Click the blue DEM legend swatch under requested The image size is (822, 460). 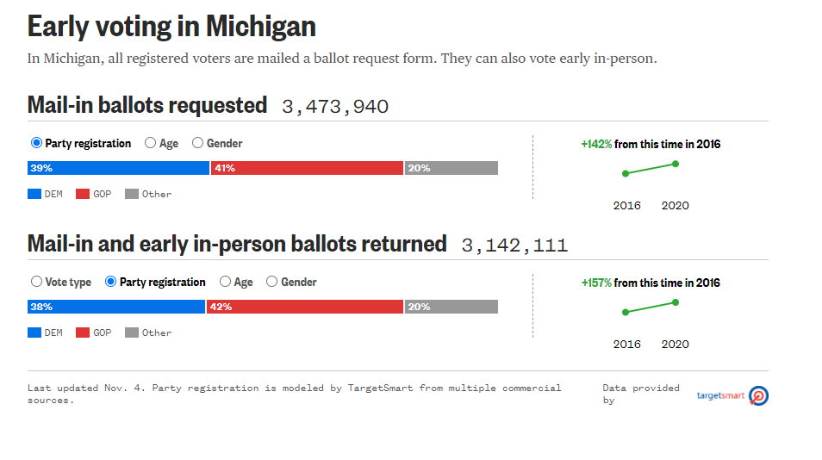point(34,195)
